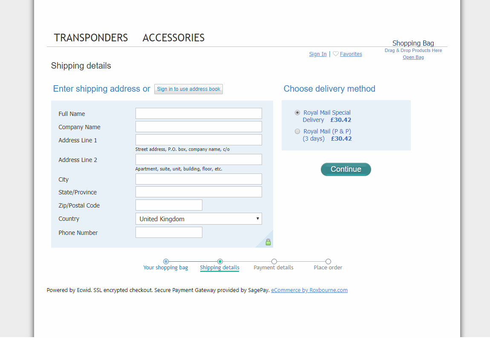Click the Shipping details step circle
Image resolution: width=490 pixels, height=341 pixels.
point(220,261)
